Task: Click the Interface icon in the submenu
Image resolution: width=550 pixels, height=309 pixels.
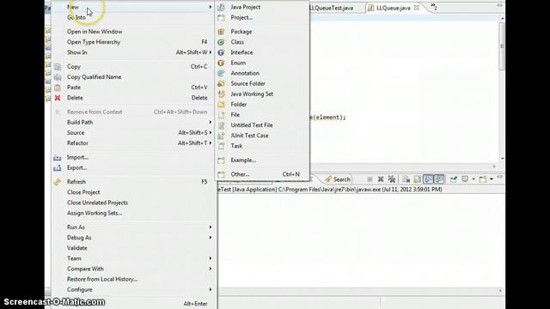Action: (221, 52)
